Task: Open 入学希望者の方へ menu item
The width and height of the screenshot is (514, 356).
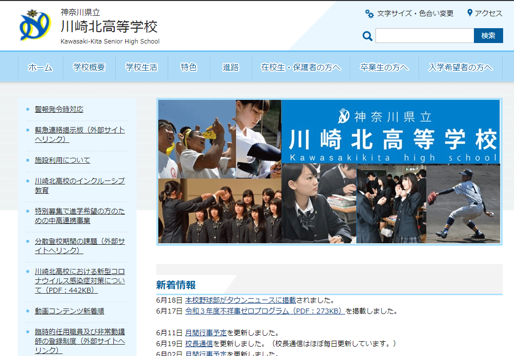Action: (461, 67)
